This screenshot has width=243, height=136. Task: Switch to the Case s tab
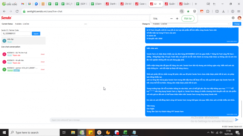[141, 4]
